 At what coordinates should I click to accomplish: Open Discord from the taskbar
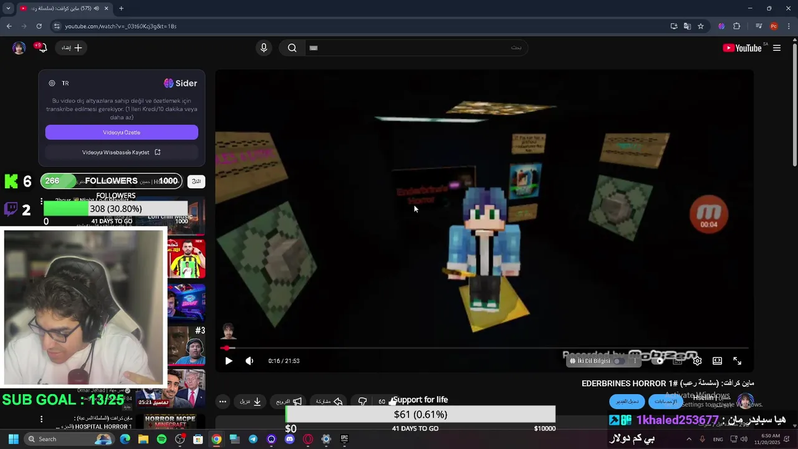(x=289, y=439)
